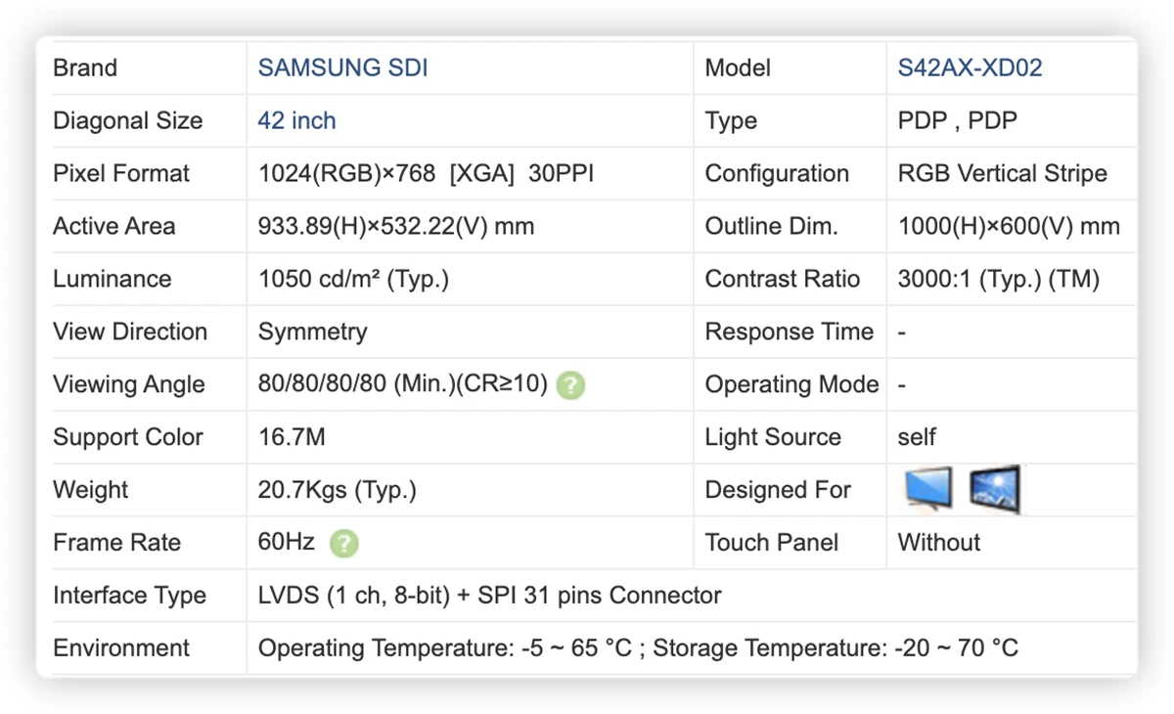
Task: Open the 42 inch size link
Action: (297, 121)
